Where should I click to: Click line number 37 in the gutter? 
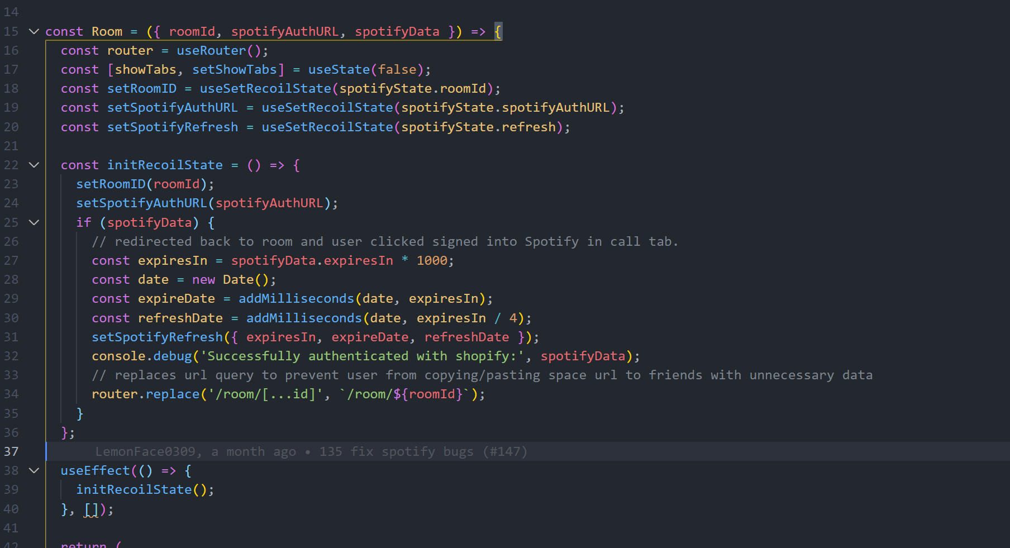(x=11, y=451)
